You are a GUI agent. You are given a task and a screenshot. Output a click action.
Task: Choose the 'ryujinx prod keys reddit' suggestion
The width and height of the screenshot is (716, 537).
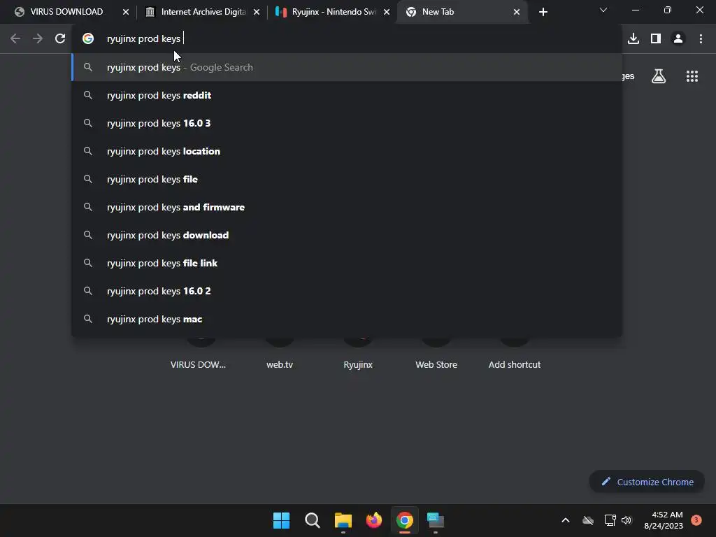347,95
